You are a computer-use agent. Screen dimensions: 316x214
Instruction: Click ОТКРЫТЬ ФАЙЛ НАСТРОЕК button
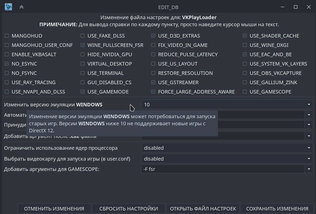point(203,209)
